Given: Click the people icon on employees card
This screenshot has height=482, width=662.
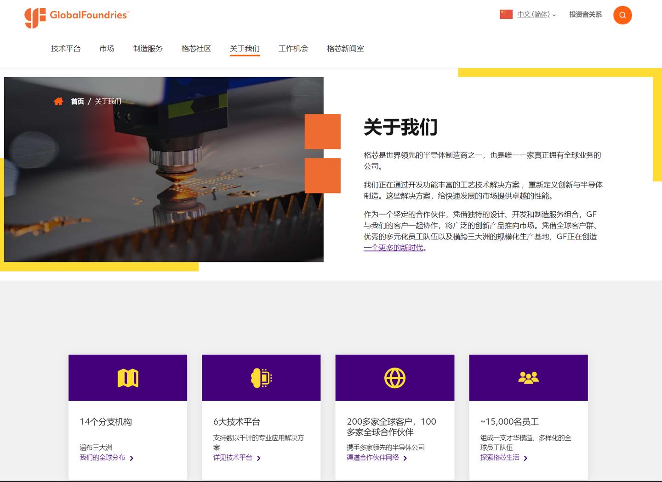Looking at the screenshot, I should [x=528, y=378].
